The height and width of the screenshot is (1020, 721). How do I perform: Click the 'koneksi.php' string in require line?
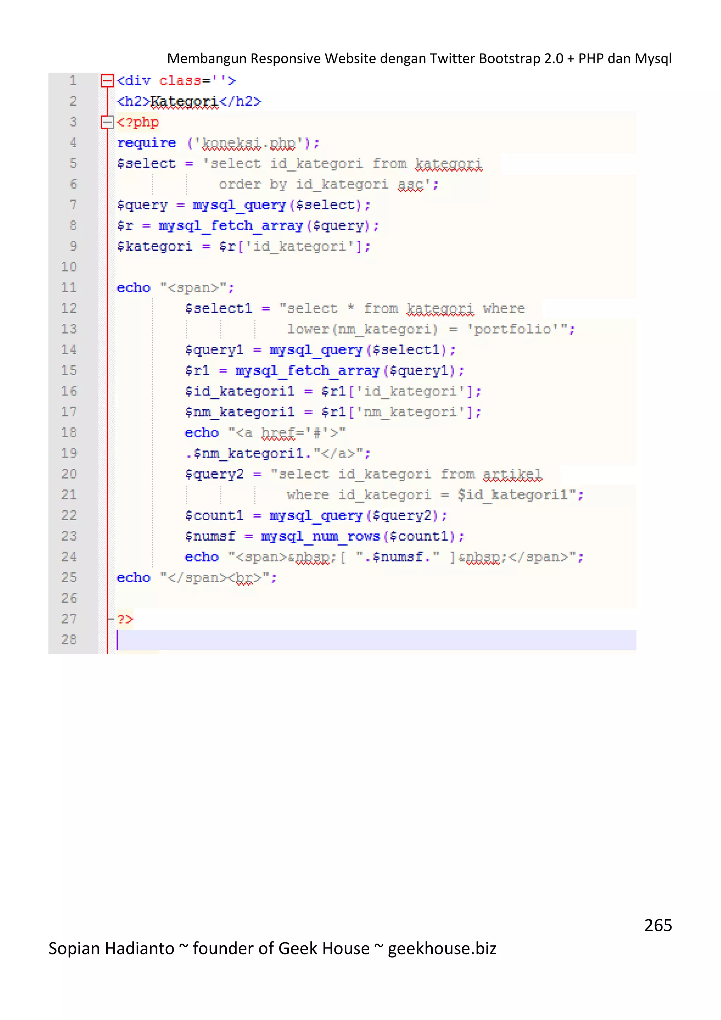coord(249,143)
